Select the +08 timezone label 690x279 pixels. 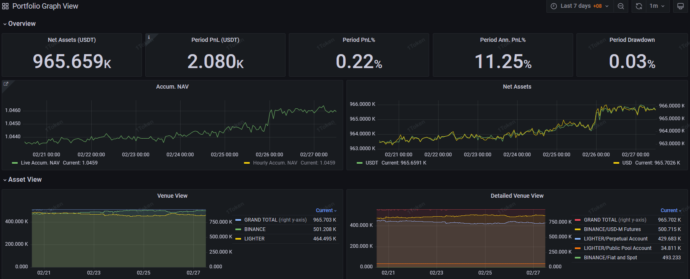click(597, 6)
